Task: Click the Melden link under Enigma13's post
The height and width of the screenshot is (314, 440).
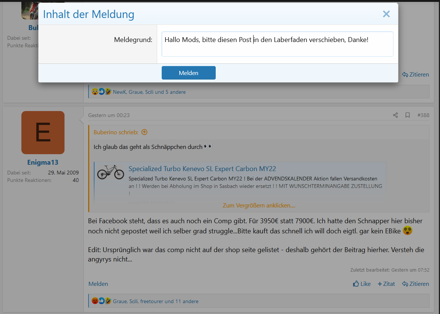Action: [98, 284]
